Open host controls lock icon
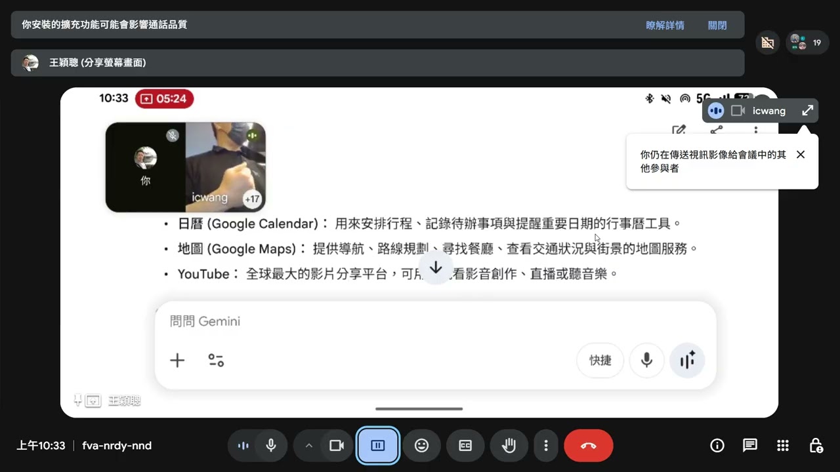The width and height of the screenshot is (840, 472). (x=816, y=446)
